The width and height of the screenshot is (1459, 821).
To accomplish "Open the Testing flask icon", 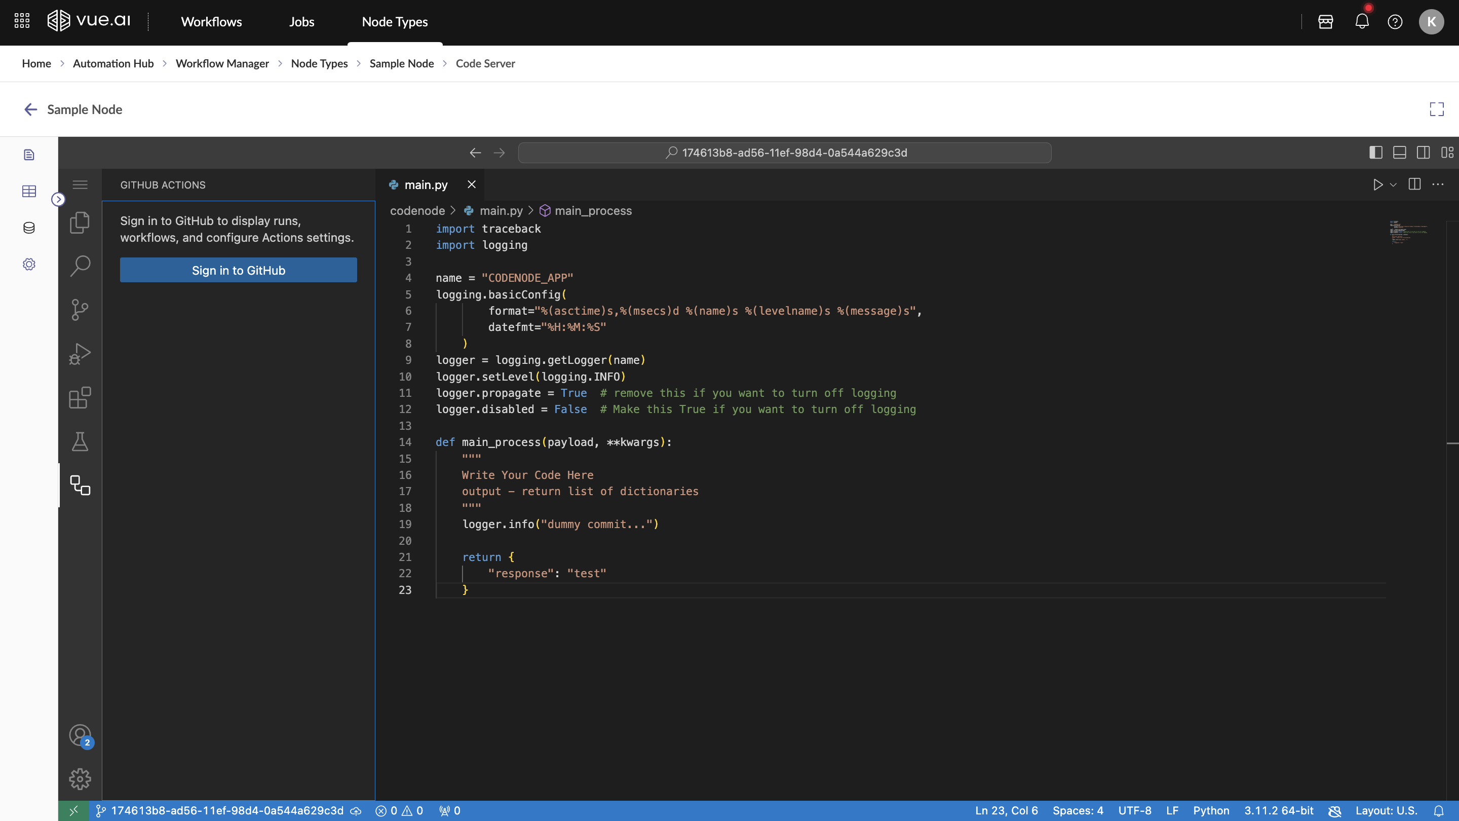I will click(x=80, y=441).
